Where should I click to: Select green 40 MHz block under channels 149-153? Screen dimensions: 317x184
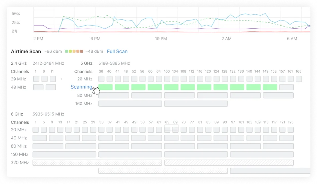point(270,87)
